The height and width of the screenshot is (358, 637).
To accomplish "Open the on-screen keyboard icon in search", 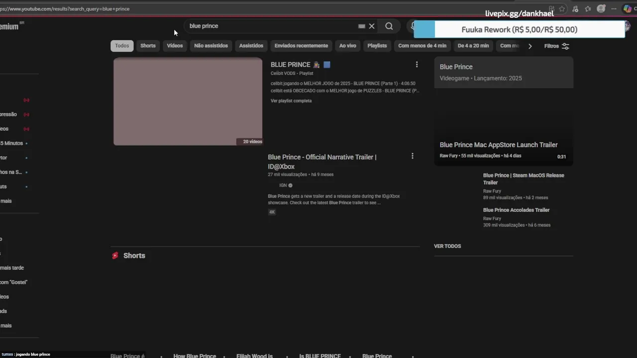I will tap(362, 26).
